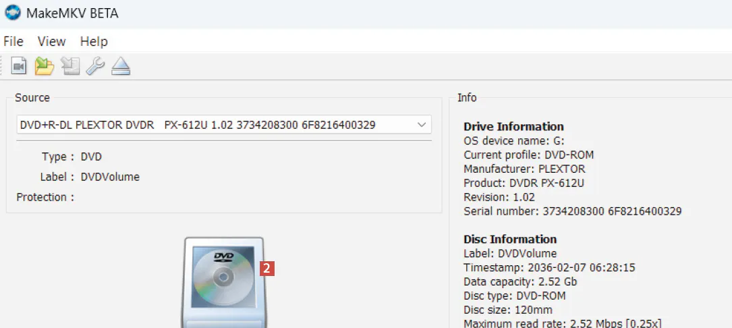Click the 'Type : DVD' line
Screen dimensions: 732x328
[72, 157]
